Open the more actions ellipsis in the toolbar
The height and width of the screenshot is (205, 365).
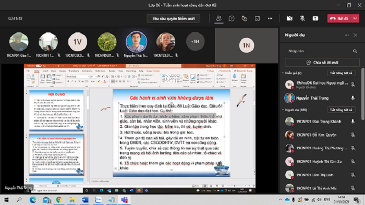coord(270,18)
